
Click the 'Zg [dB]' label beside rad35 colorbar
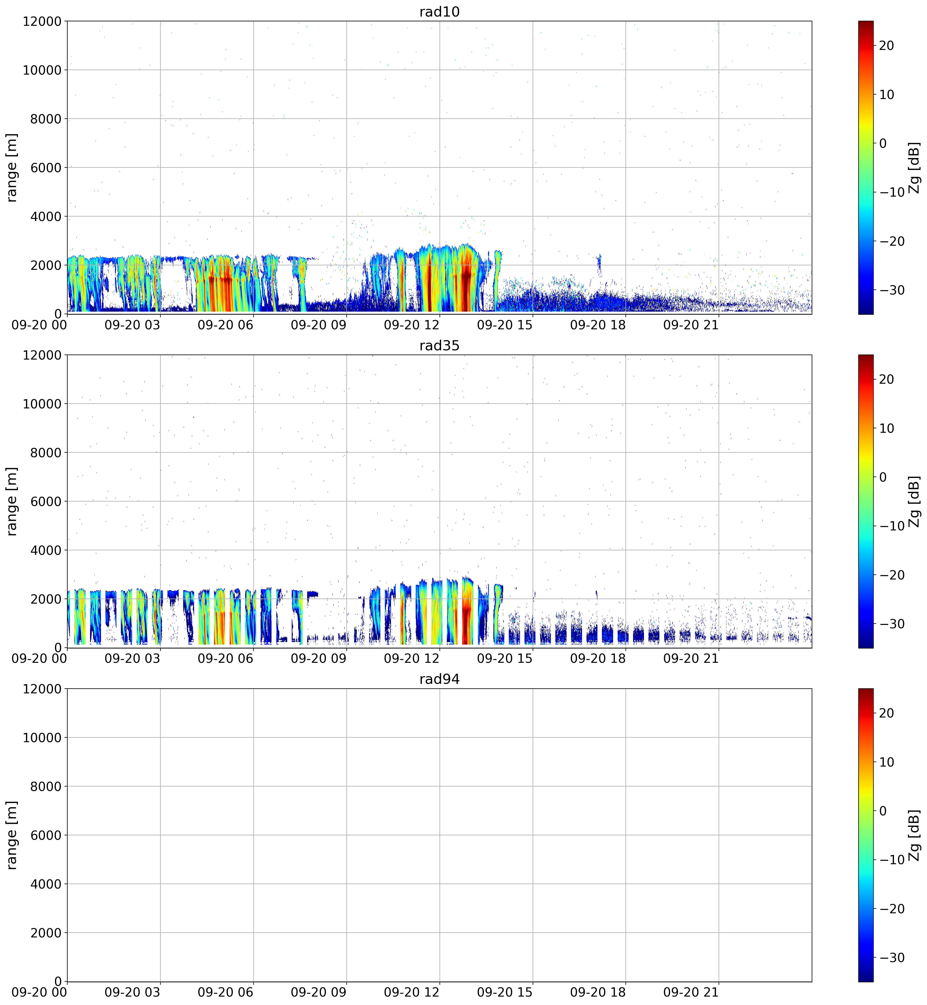pyautogui.click(x=914, y=501)
